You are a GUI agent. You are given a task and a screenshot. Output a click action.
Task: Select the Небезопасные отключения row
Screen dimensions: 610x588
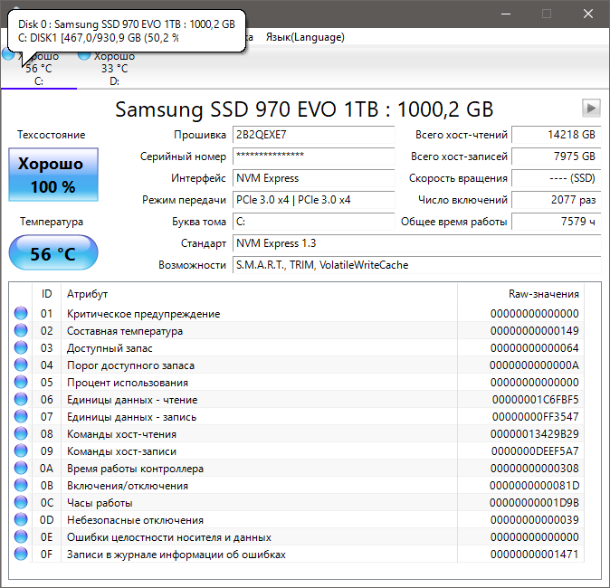(297, 519)
